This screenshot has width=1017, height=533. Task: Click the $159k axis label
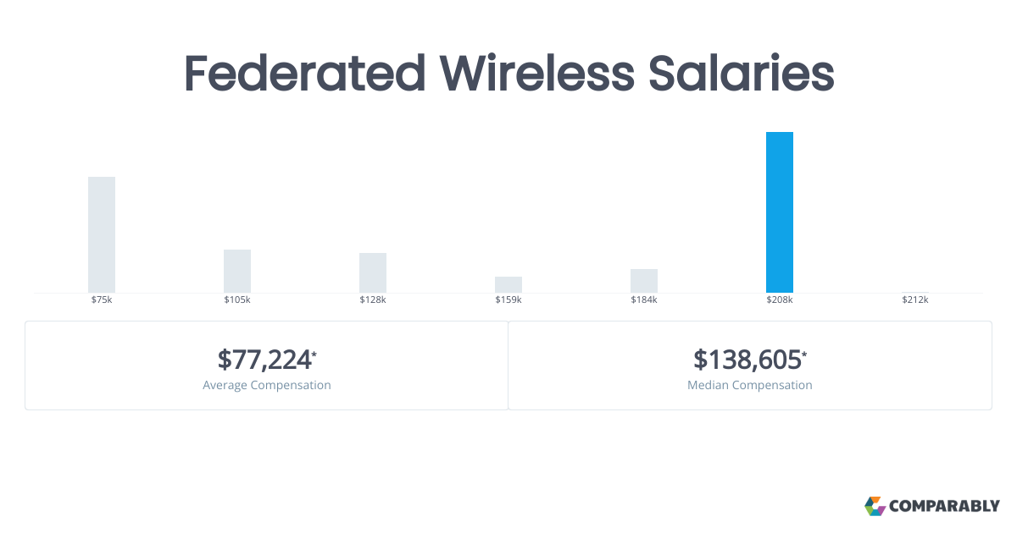[508, 300]
